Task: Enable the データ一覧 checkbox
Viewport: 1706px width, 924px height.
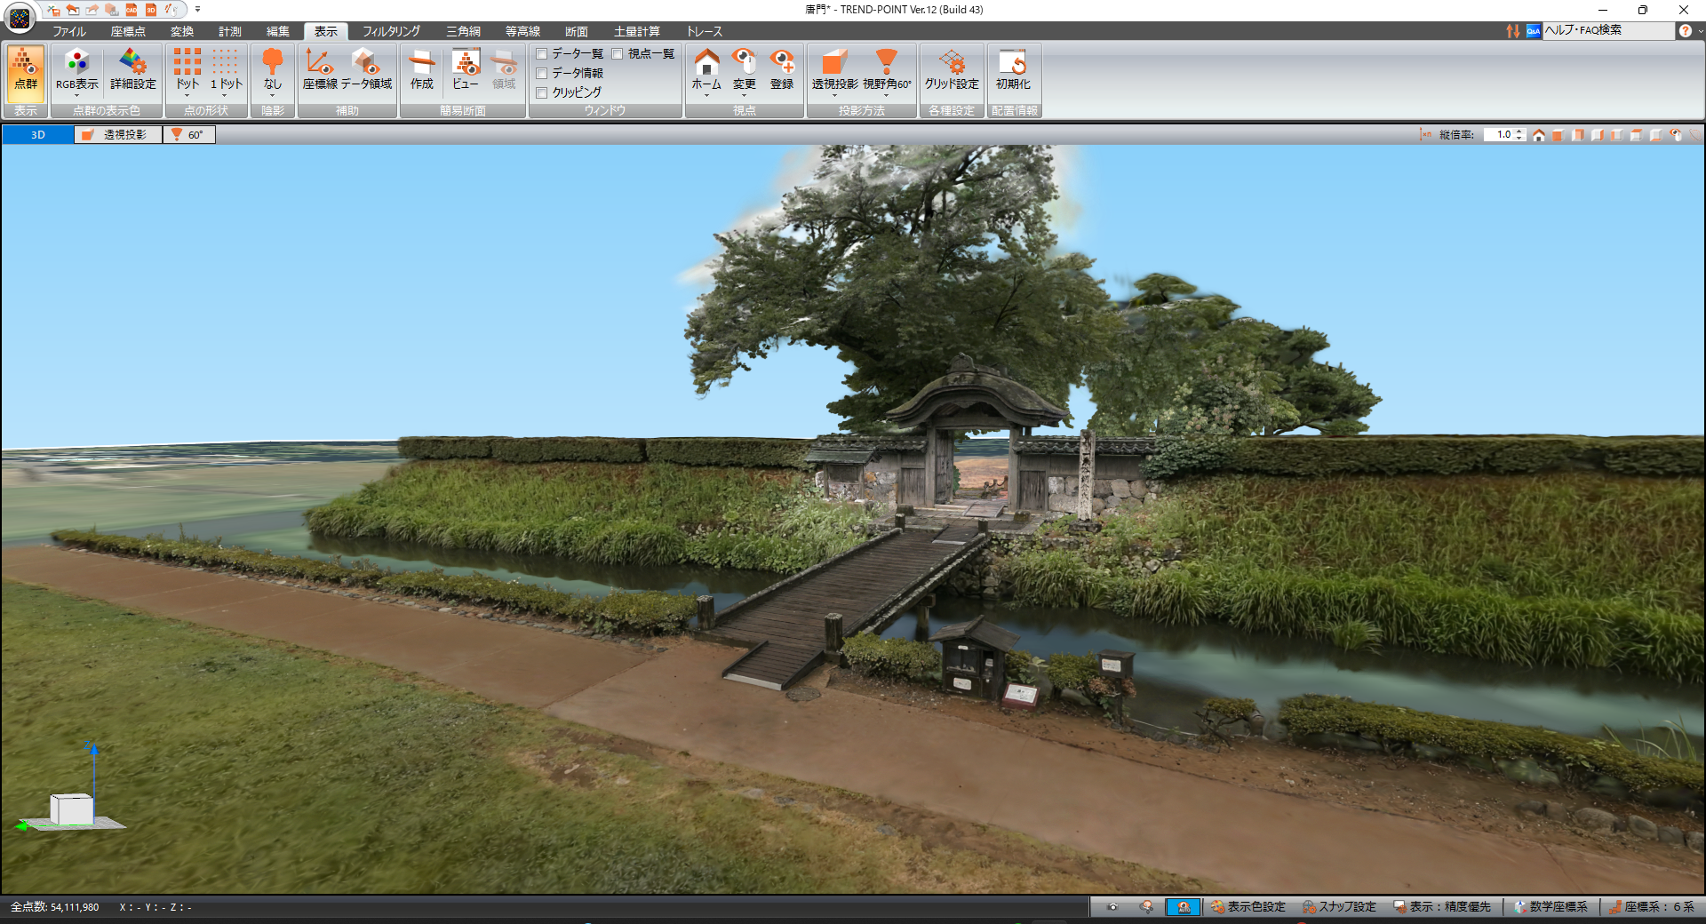Action: click(x=542, y=54)
